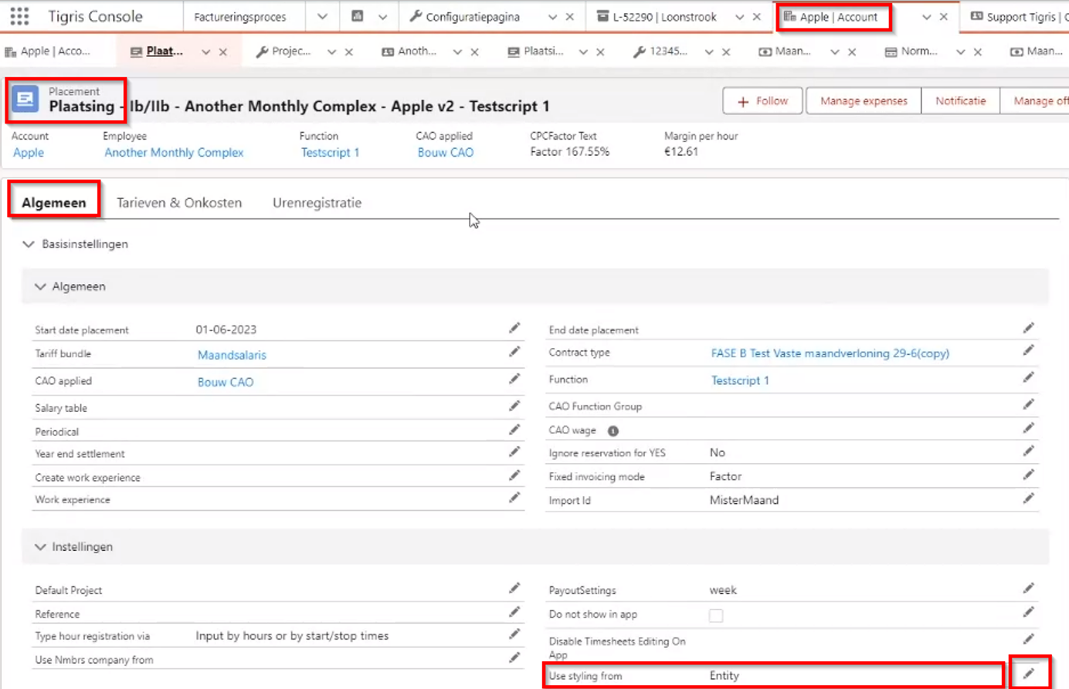This screenshot has height=689, width=1069.
Task: Edit the Work experience field
Action: (x=514, y=498)
